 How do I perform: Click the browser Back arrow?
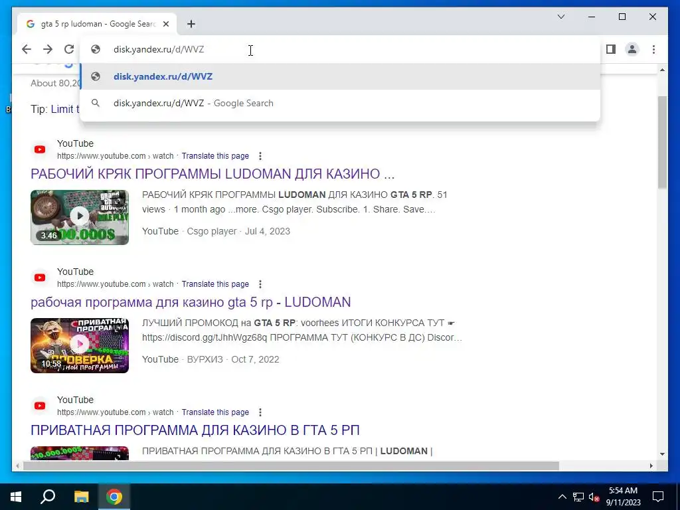(27, 49)
